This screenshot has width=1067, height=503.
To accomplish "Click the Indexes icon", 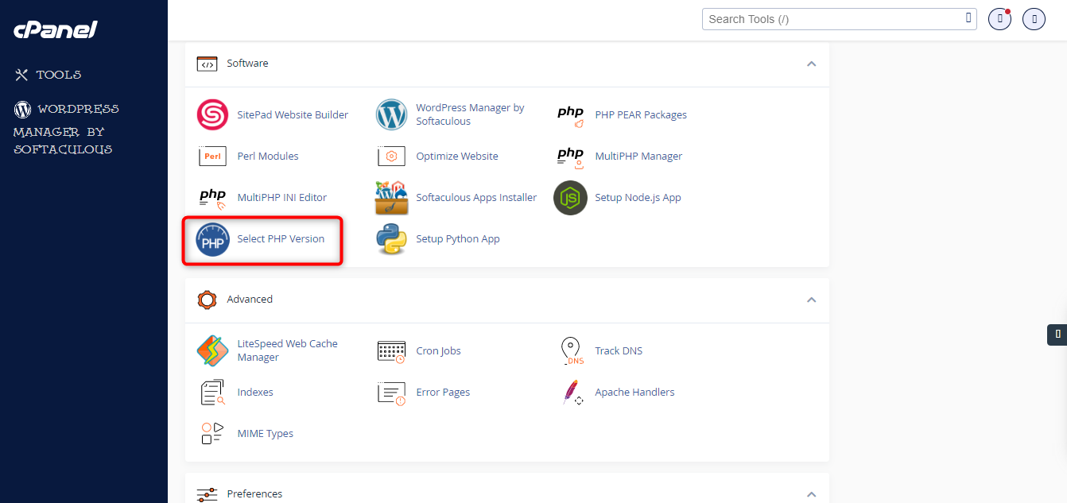I will [212, 393].
